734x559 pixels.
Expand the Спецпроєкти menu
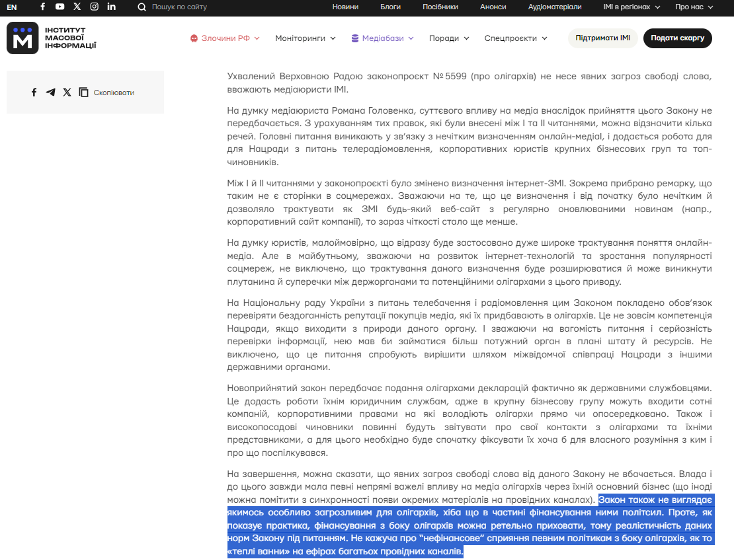[515, 38]
